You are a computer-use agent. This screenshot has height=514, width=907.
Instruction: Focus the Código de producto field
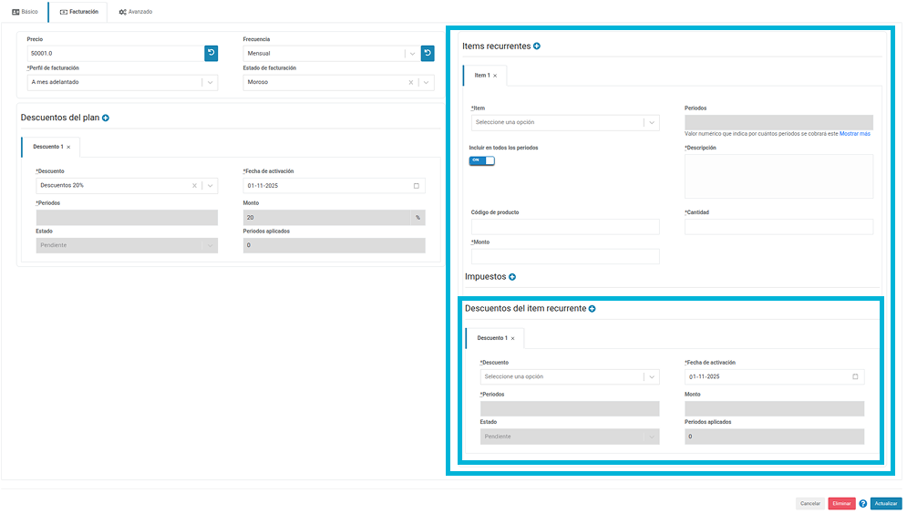coord(565,227)
